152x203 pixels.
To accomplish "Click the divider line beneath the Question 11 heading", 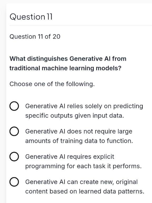I will point(81,25).
